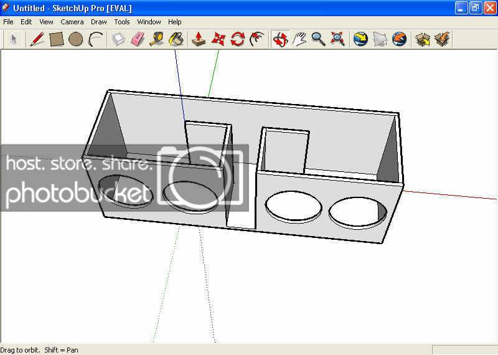Click the Get Current View globe icon
Image resolution: width=498 pixels, height=355 pixels.
pyautogui.click(x=360, y=39)
